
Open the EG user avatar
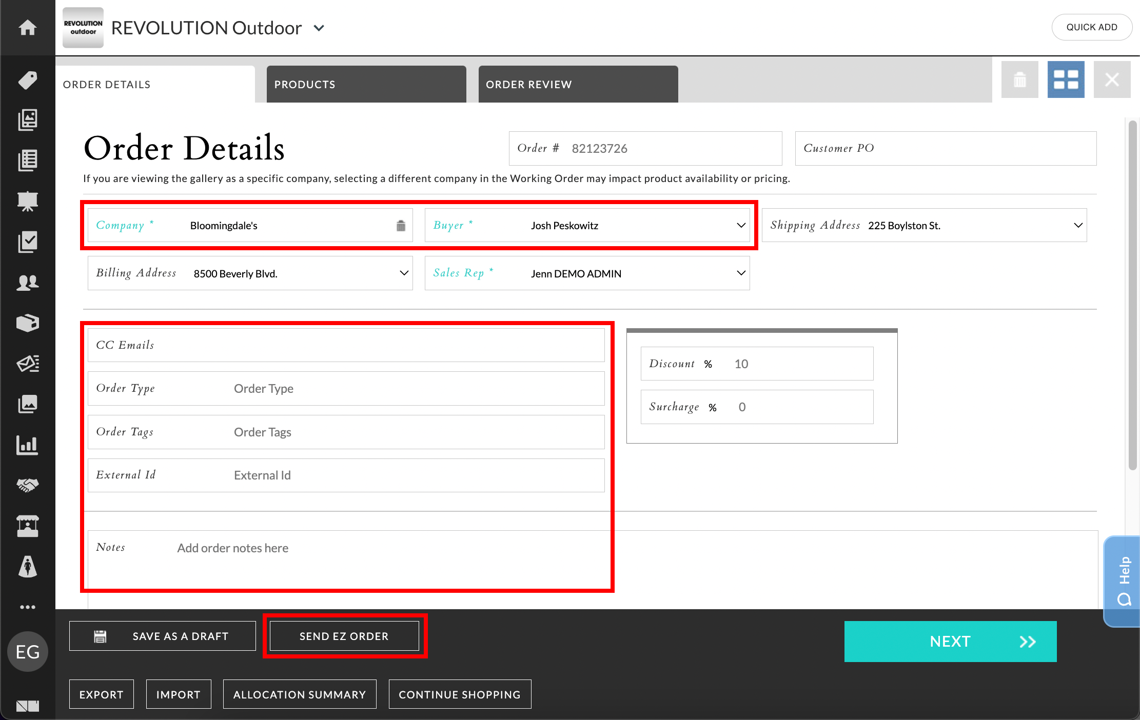[28, 652]
